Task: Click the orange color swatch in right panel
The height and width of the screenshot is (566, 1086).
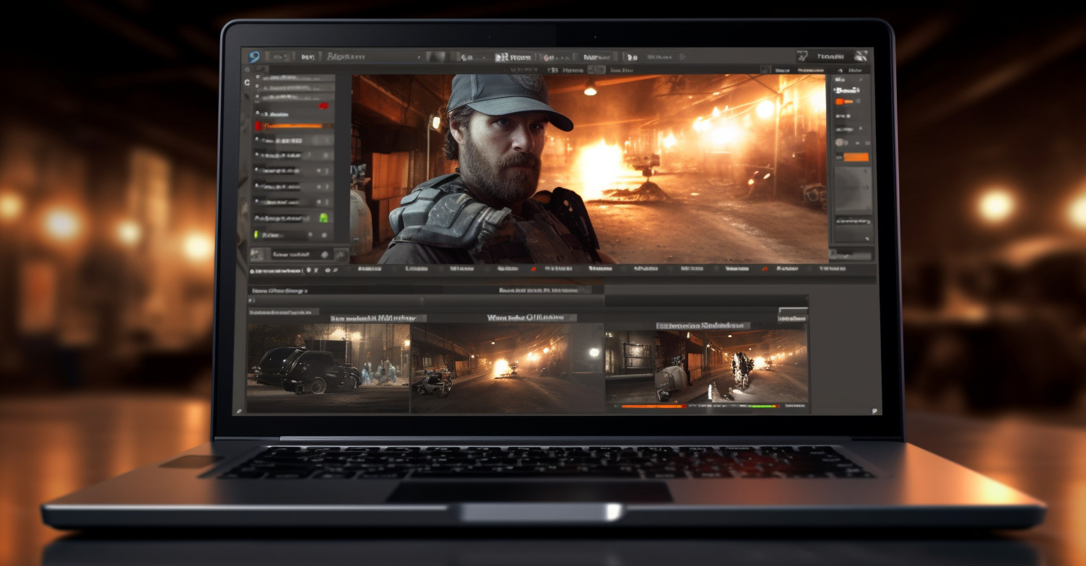Action: 856,157
